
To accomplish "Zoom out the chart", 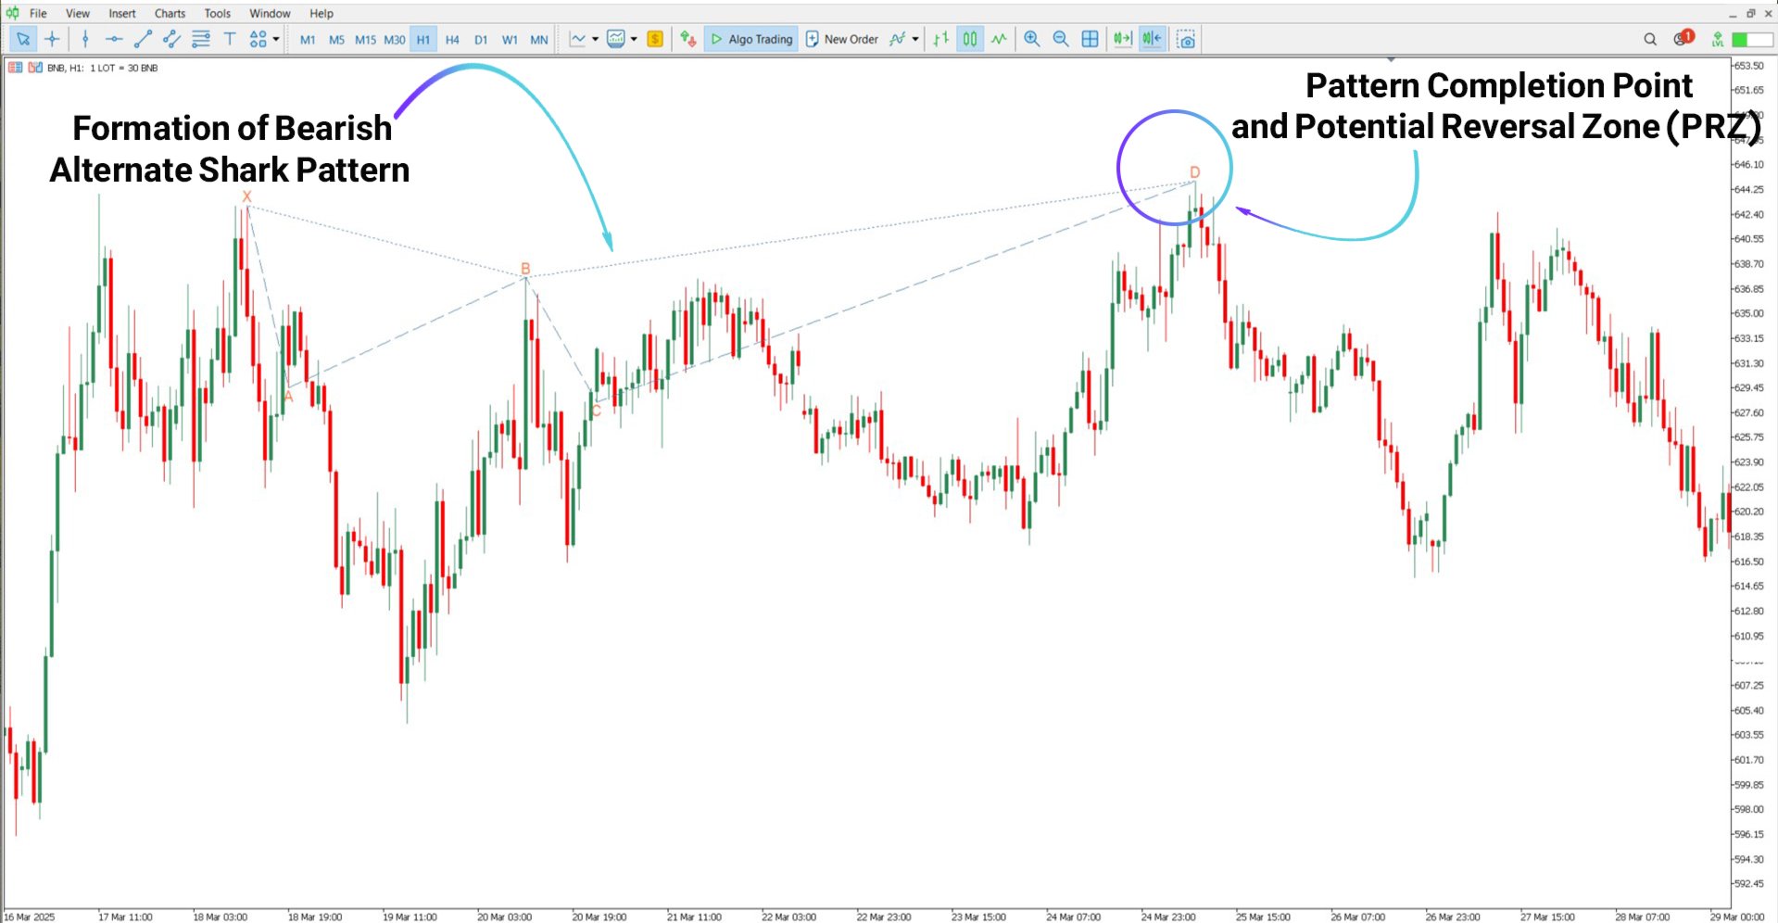I will 1061,39.
